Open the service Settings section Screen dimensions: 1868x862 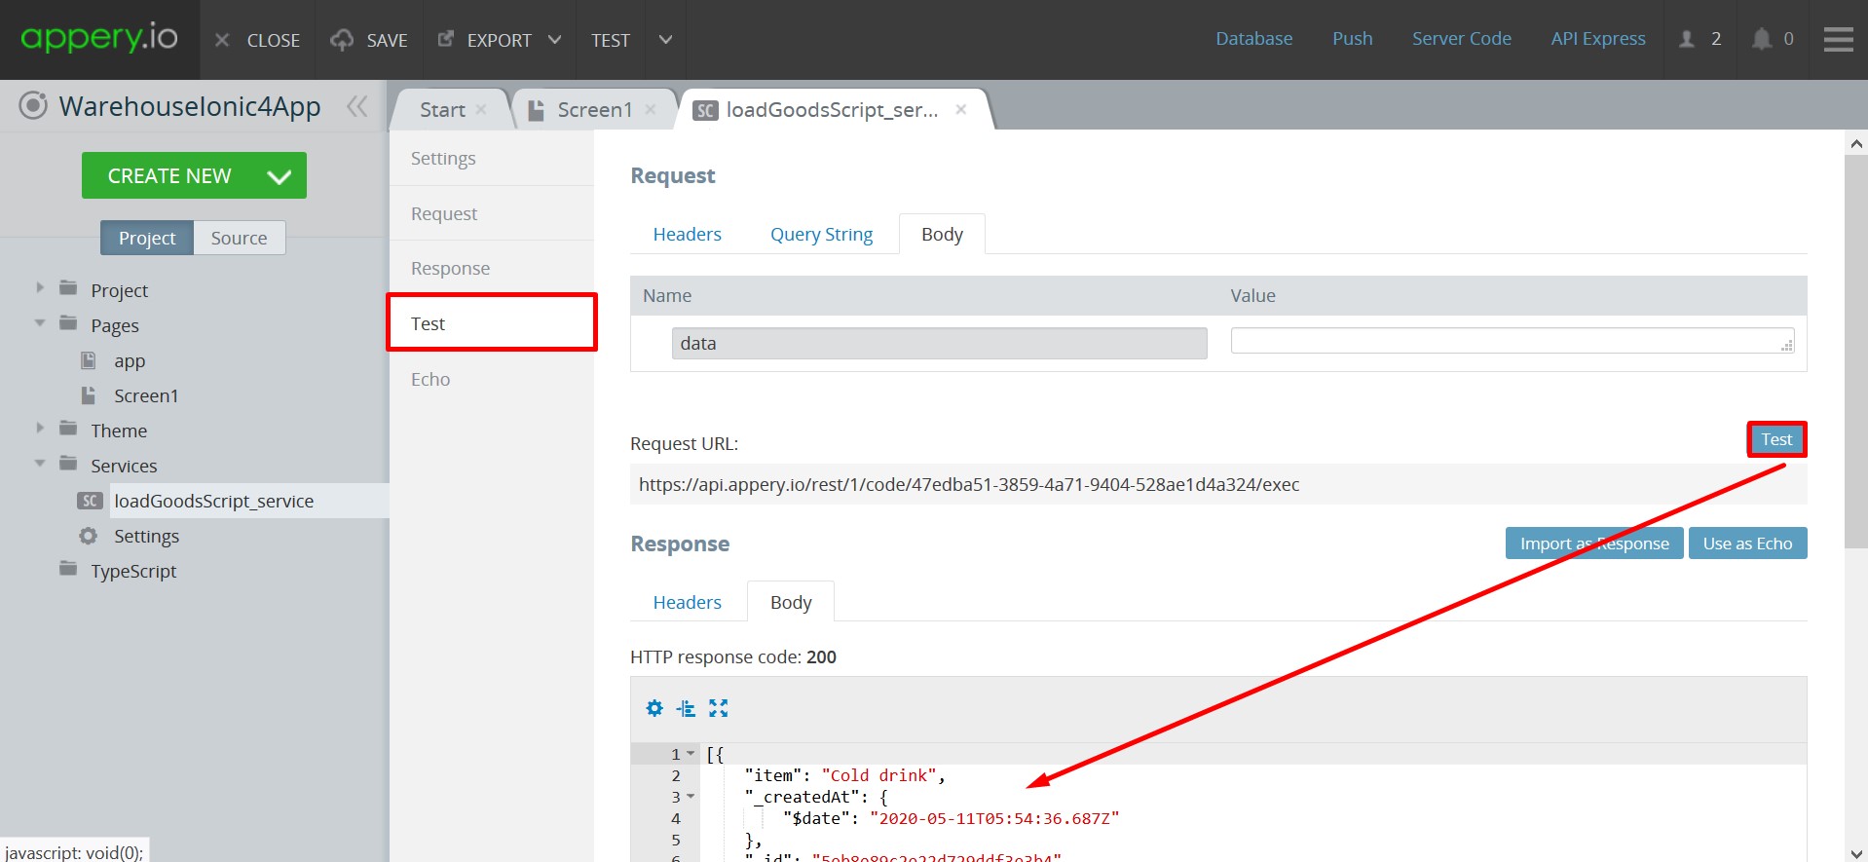(x=491, y=158)
